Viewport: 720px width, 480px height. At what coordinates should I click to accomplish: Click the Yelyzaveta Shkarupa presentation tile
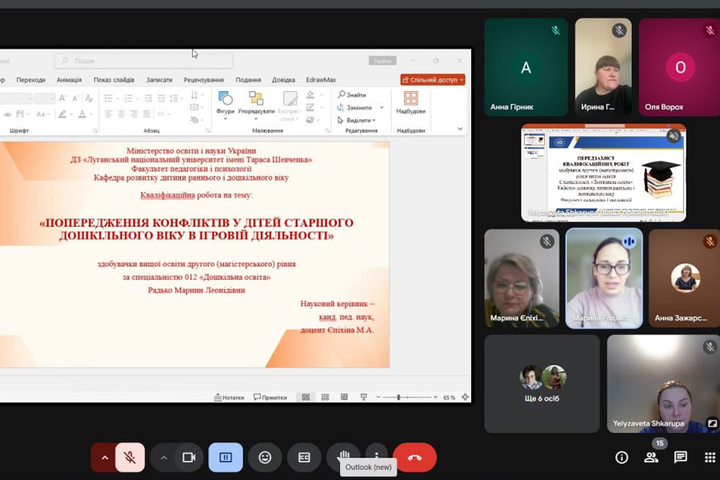pos(603,173)
